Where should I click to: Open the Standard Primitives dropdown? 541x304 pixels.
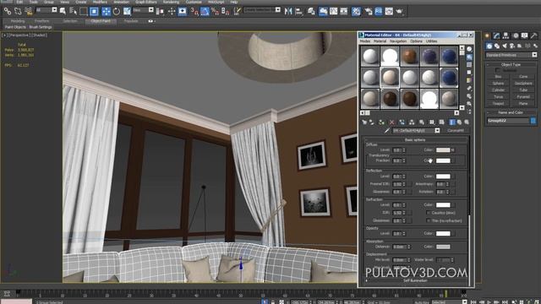511,55
